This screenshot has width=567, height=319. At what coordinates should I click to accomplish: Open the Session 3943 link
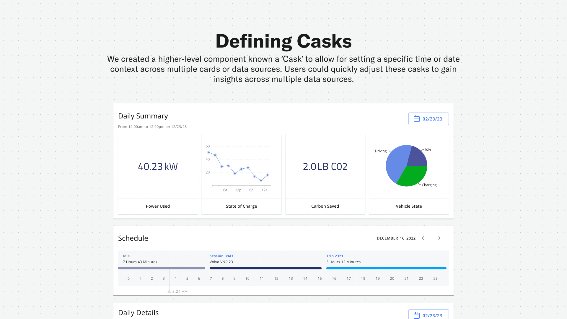tap(221, 256)
